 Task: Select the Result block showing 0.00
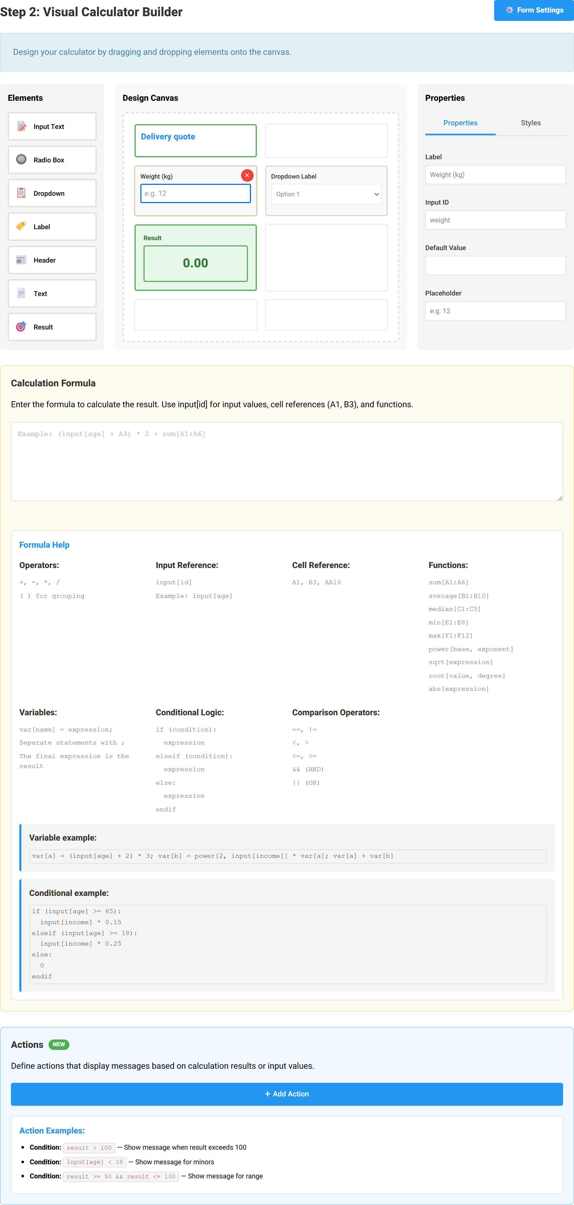pyautogui.click(x=195, y=258)
